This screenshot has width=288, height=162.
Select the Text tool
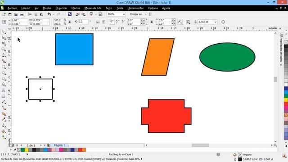point(3,90)
